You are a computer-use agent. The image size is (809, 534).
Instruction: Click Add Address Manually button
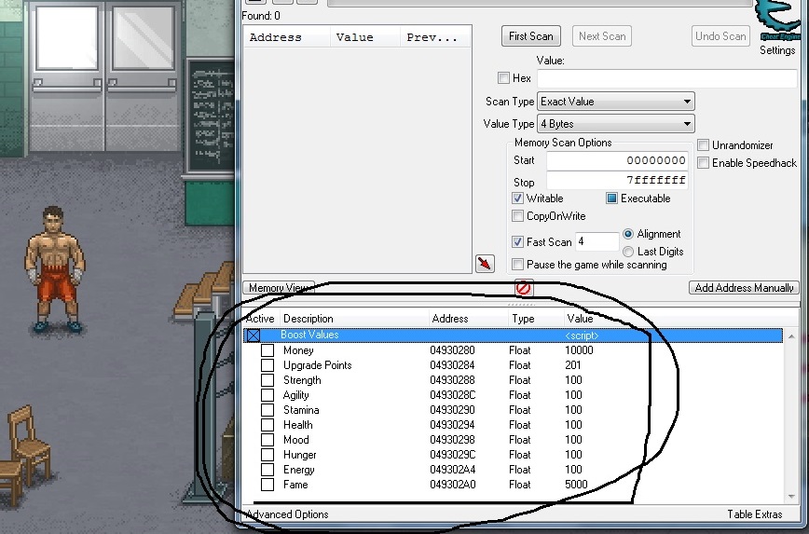pos(744,288)
